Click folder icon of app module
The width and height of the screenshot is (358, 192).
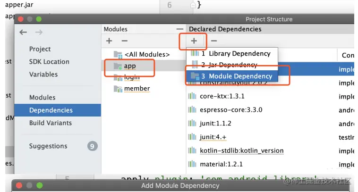(118, 66)
